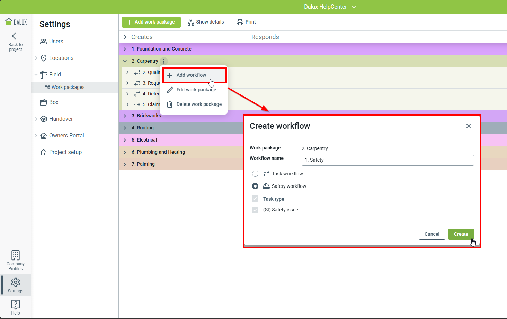Open the Help icon in the sidebar
Viewport: 507px width, 319px height.
pyautogui.click(x=16, y=304)
